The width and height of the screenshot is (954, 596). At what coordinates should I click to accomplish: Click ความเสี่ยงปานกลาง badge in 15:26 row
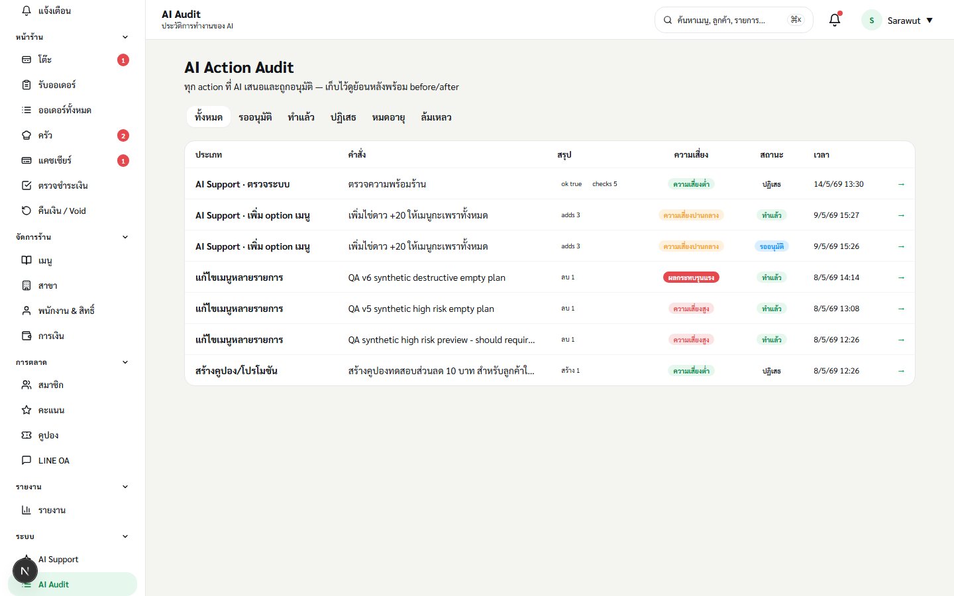(691, 246)
